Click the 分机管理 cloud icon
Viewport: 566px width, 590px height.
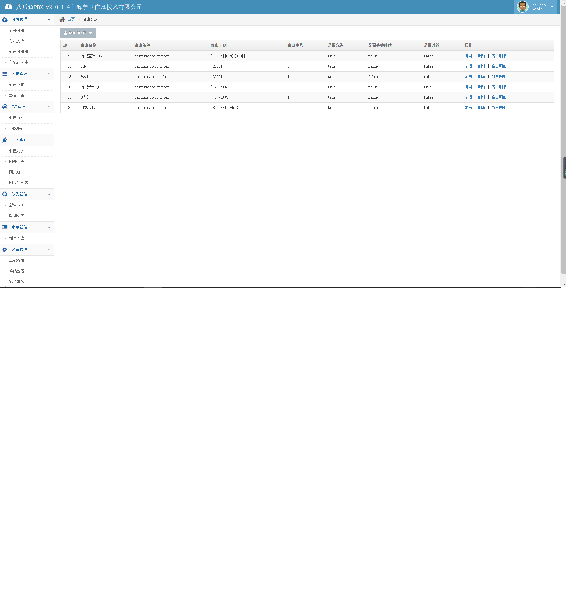click(x=5, y=19)
